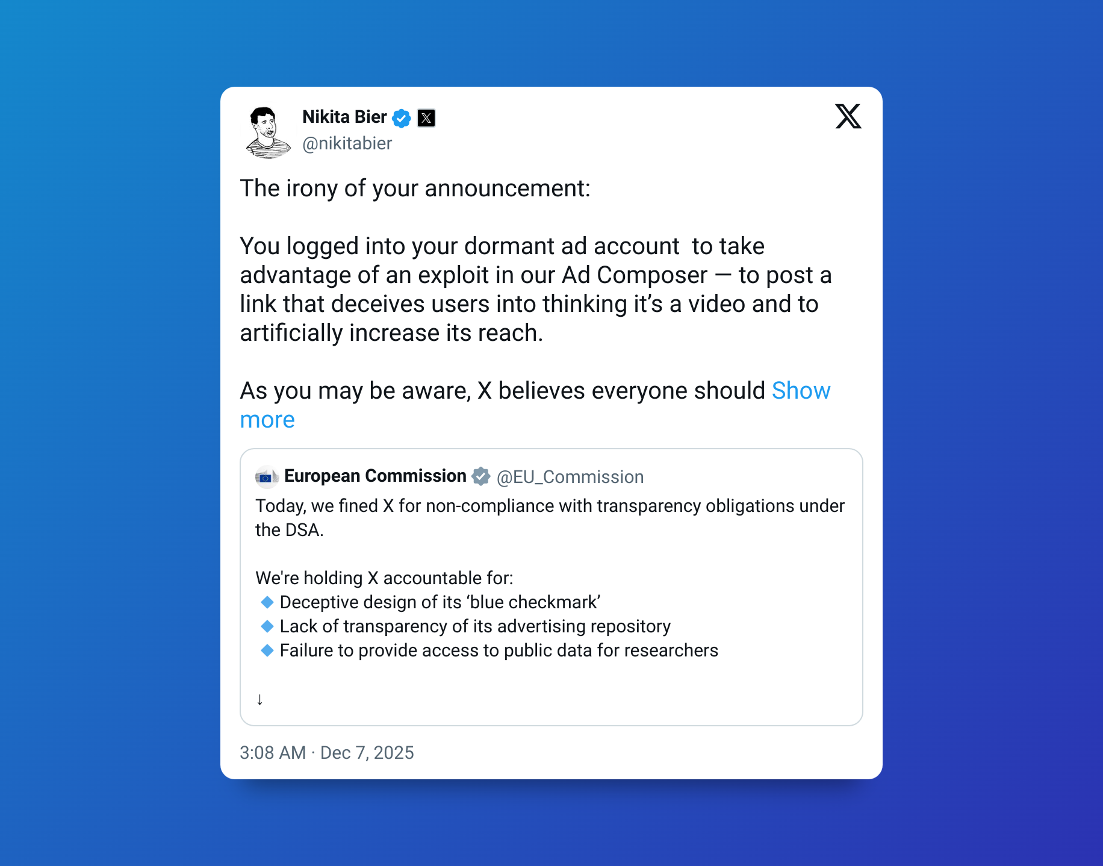Click Nikita Bier's blue verified checkmark
This screenshot has width=1103, height=866.
pyautogui.click(x=402, y=118)
